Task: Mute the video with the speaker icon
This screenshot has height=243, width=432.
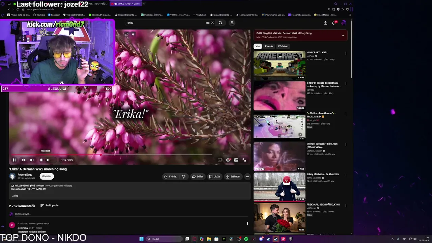Action: click(42, 160)
